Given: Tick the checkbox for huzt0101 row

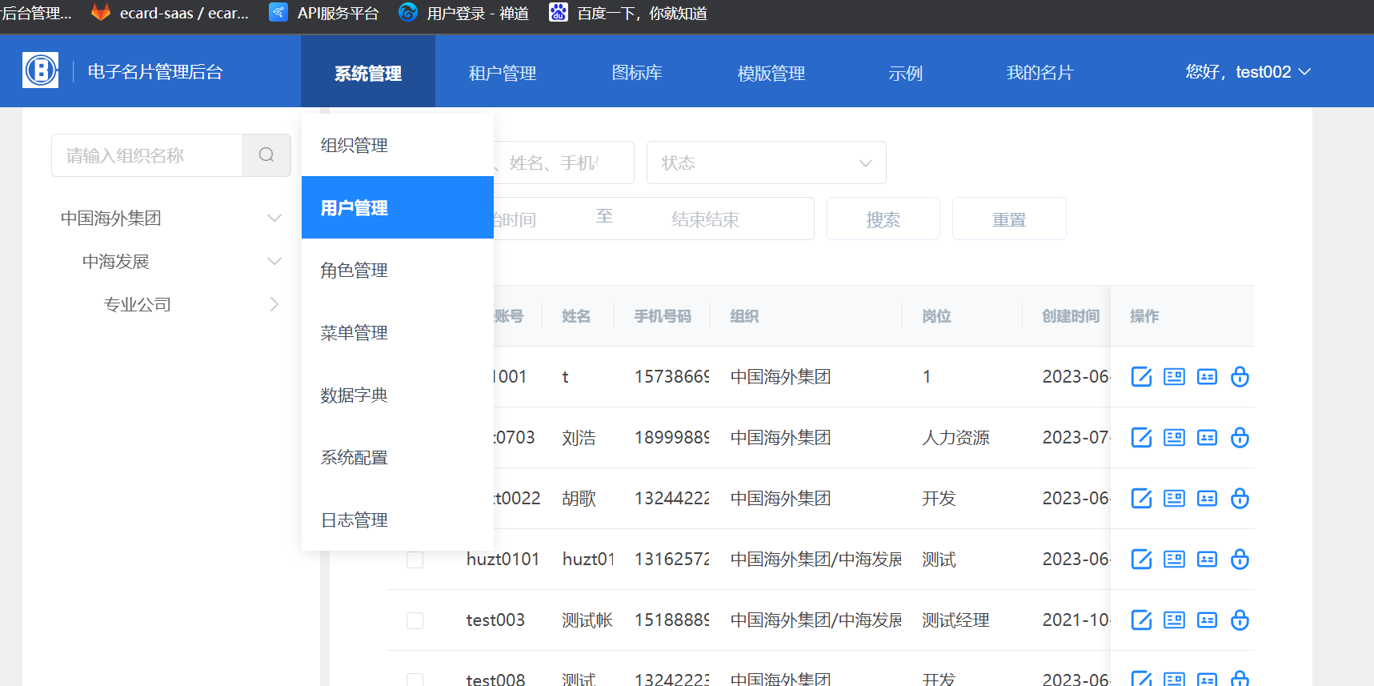Looking at the screenshot, I should pyautogui.click(x=415, y=560).
